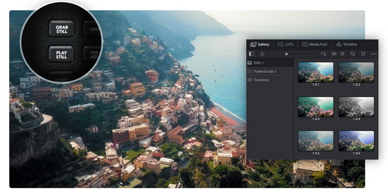Open the three-dot options menu
The height and width of the screenshot is (194, 388).
(x=374, y=54)
